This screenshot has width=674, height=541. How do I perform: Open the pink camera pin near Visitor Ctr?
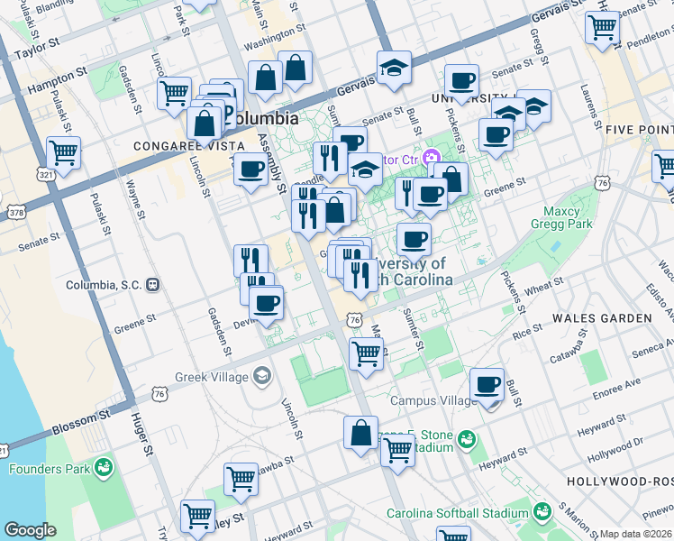[x=431, y=159]
